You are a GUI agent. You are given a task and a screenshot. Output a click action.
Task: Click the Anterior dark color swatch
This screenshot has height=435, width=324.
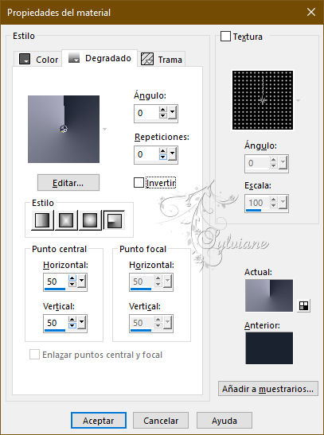point(269,348)
